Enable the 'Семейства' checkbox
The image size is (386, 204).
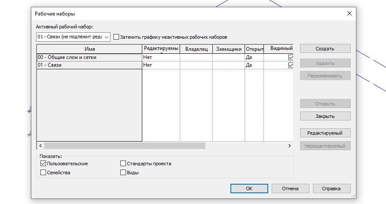tap(43, 173)
